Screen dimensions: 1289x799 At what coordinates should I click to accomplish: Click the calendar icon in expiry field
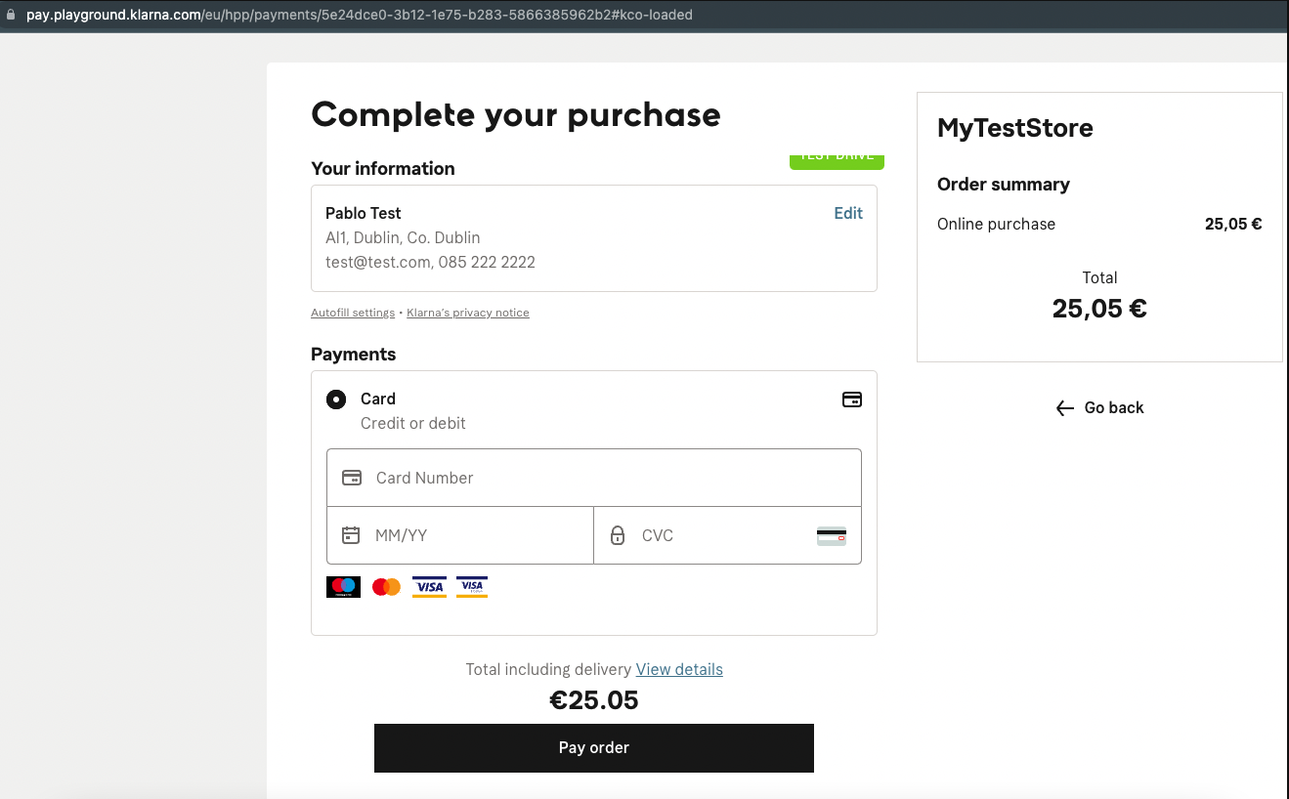point(351,535)
